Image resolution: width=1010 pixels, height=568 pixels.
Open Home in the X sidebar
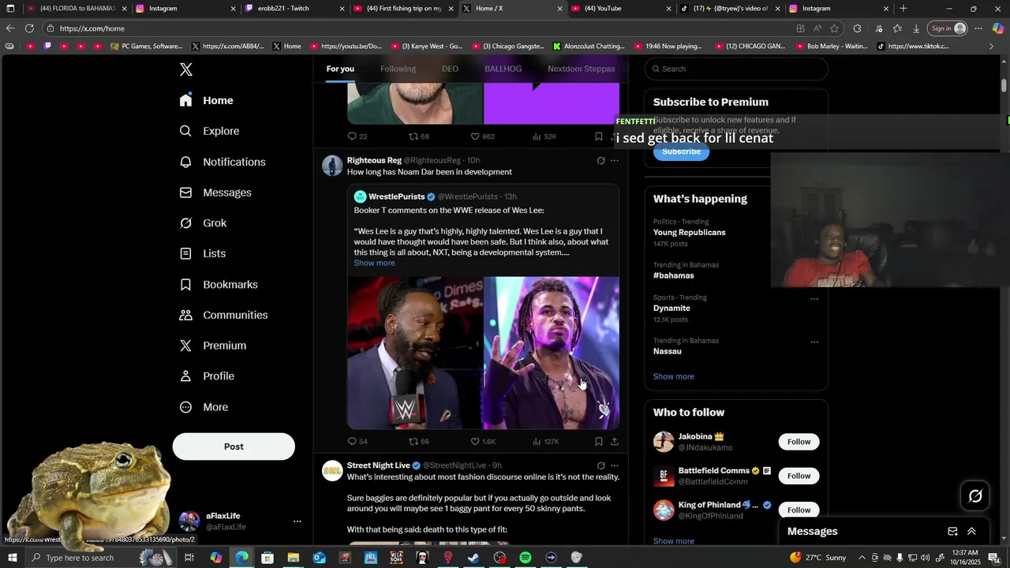207,100
